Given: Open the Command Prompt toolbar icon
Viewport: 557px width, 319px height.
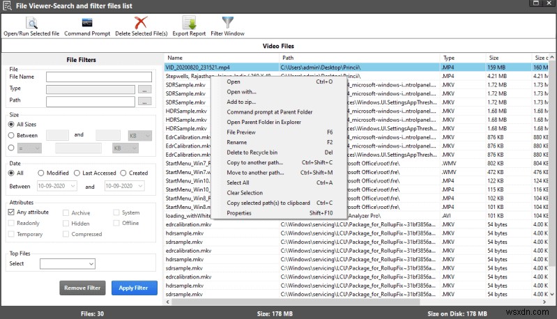Looking at the screenshot, I should 86,23.
